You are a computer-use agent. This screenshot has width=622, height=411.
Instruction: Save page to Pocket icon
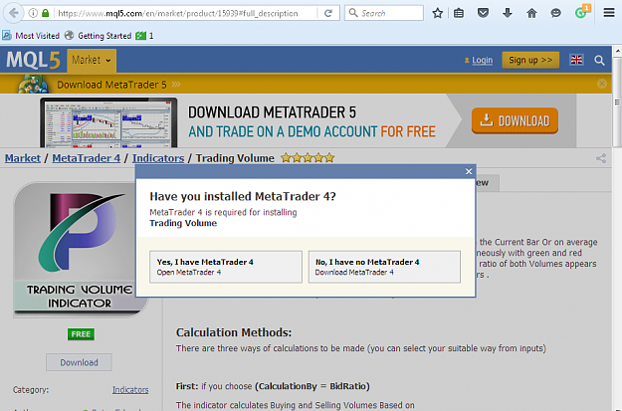483,13
